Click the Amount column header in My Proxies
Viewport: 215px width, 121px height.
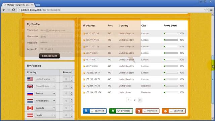pos(67,72)
